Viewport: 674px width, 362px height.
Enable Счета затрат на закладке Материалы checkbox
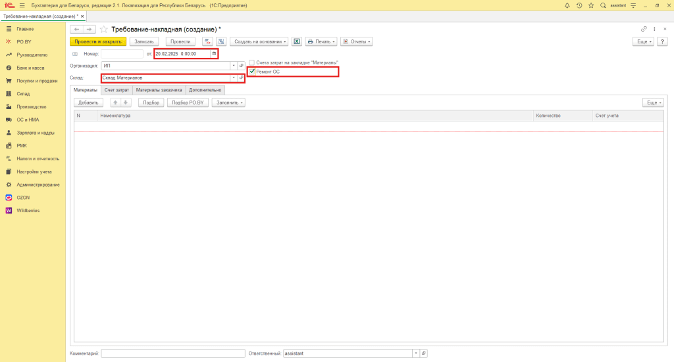pyautogui.click(x=252, y=62)
